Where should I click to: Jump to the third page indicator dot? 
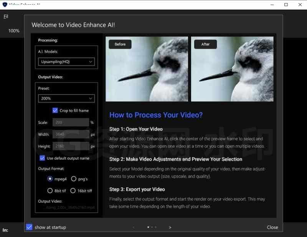(156, 227)
